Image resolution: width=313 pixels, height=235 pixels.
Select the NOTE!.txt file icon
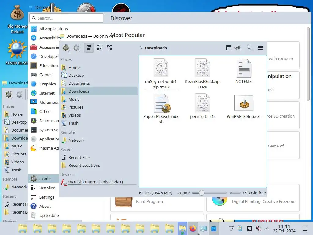pyautogui.click(x=244, y=68)
